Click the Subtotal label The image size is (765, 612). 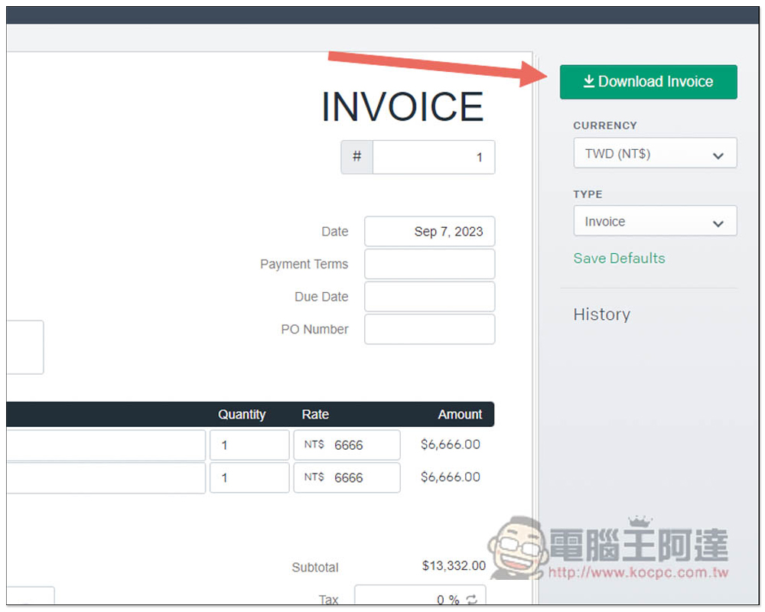(315, 568)
